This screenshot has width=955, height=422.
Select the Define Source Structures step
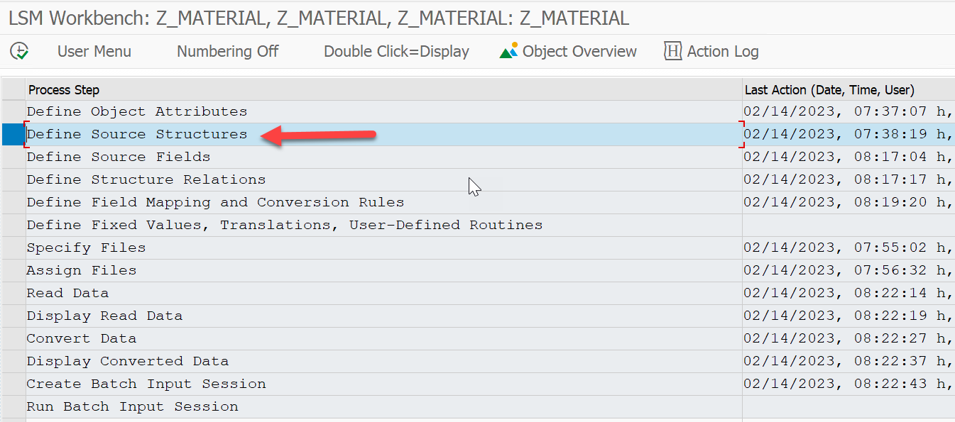coord(137,134)
